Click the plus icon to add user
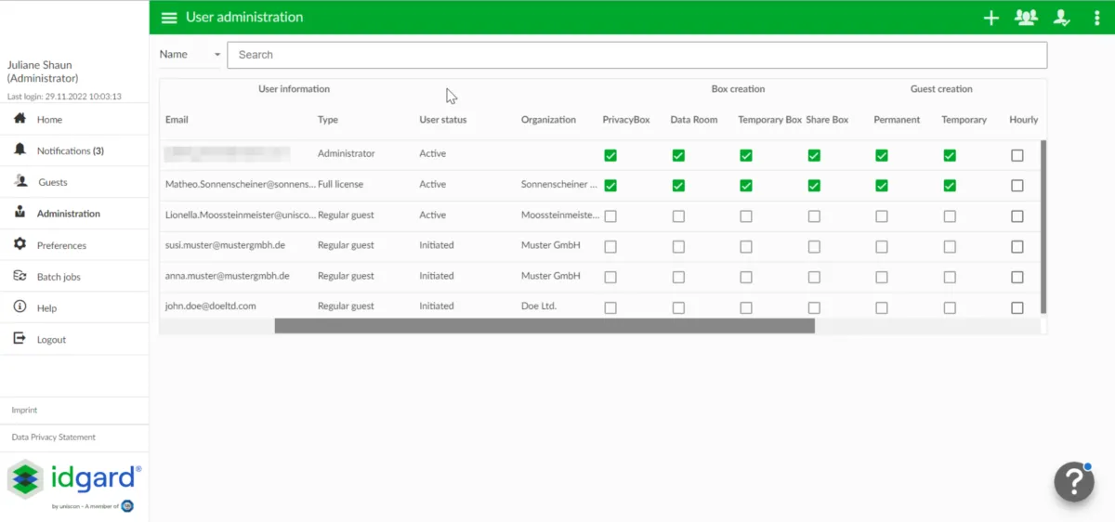Viewport: 1115px width, 522px height. click(x=990, y=18)
